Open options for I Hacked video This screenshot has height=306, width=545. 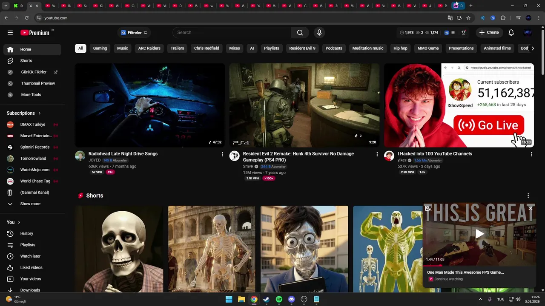coord(531,154)
